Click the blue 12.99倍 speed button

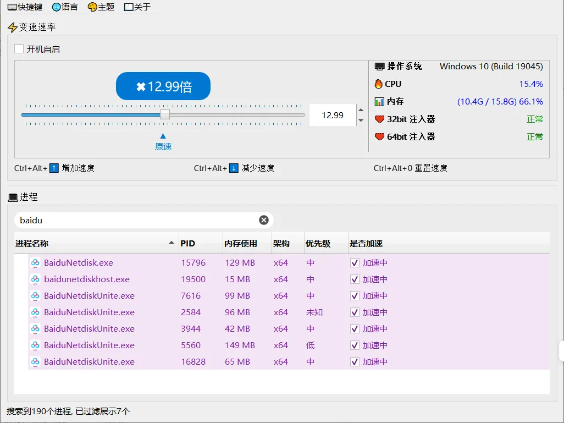click(163, 86)
